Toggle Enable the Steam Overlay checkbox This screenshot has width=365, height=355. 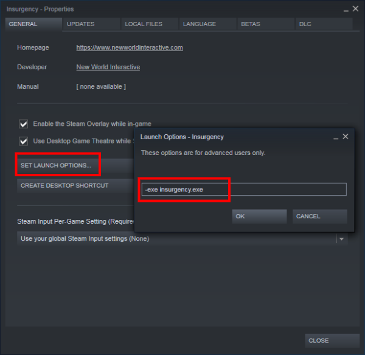pos(24,124)
